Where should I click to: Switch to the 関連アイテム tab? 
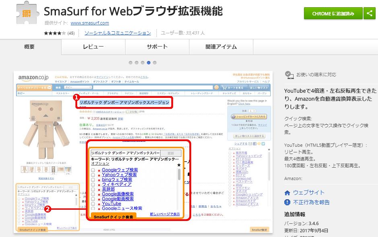[221, 47]
